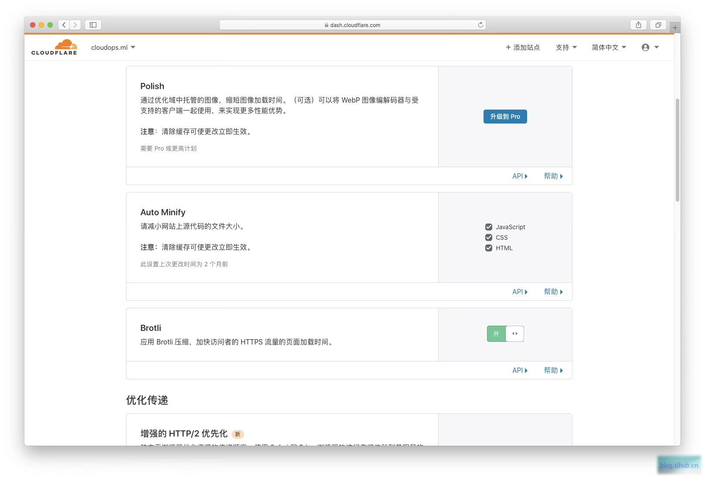Click text 需要 Pro 或更高计划
Viewport: 705px width, 478px height.
(x=168, y=148)
